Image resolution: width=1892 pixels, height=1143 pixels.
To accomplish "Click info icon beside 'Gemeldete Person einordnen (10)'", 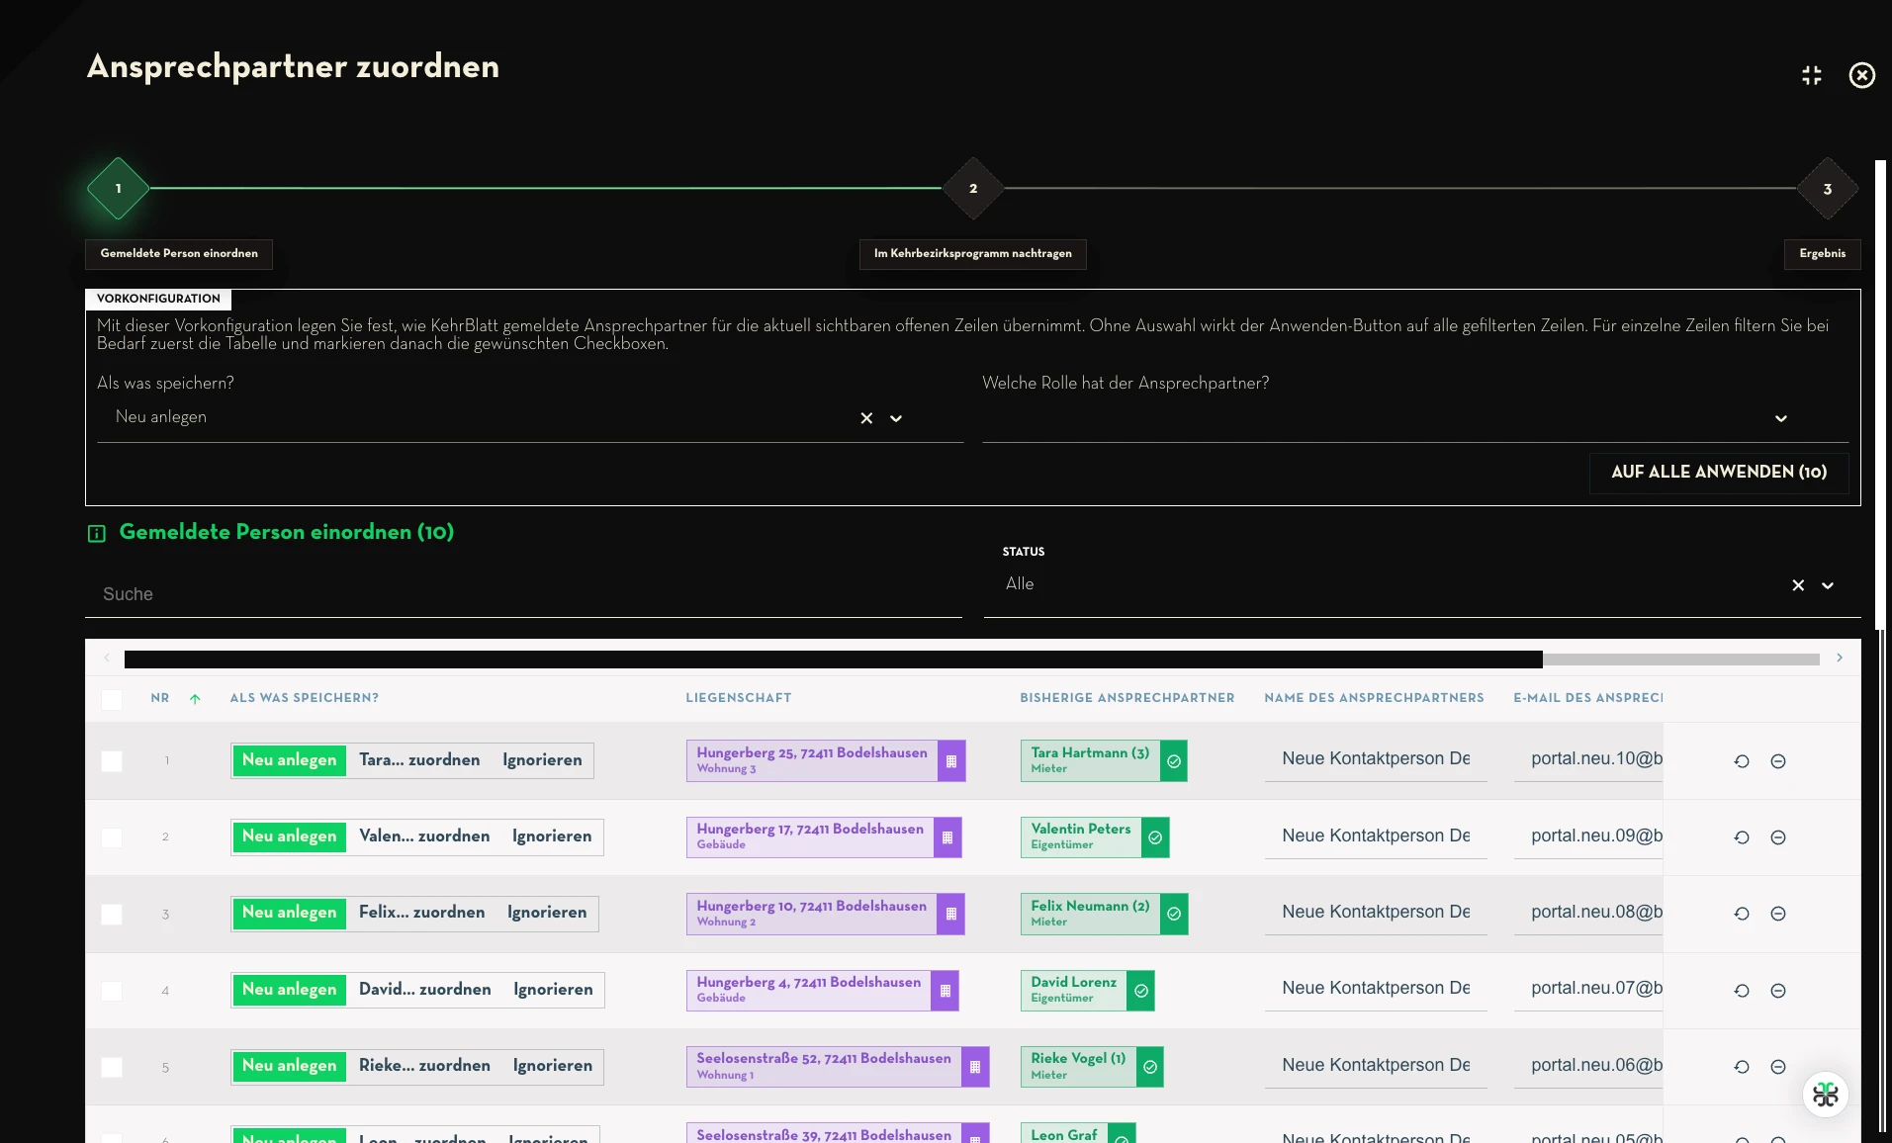I will click(x=97, y=534).
